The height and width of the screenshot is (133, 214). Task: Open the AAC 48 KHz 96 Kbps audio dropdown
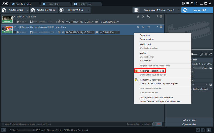(79, 32)
